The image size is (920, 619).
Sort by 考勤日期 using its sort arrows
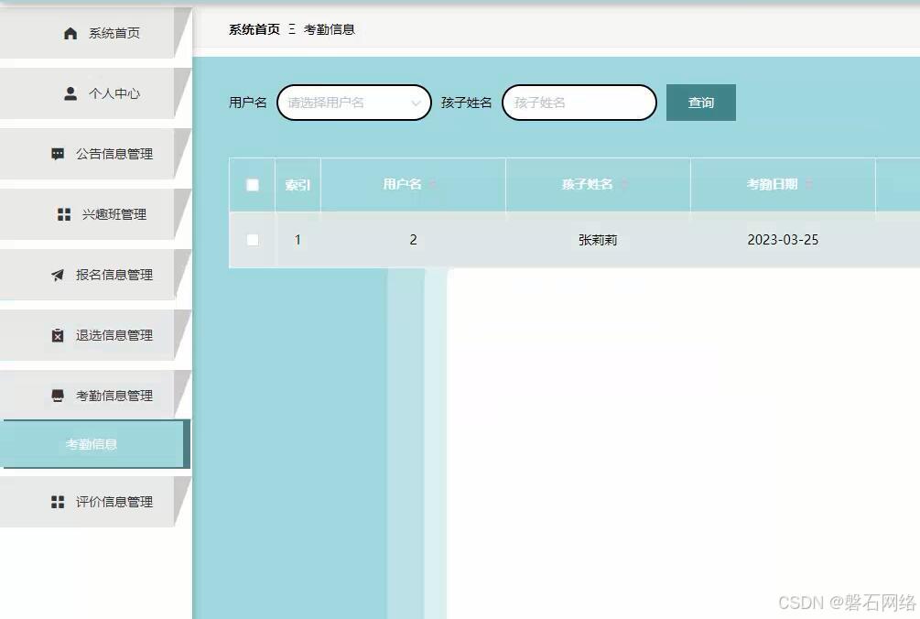811,184
